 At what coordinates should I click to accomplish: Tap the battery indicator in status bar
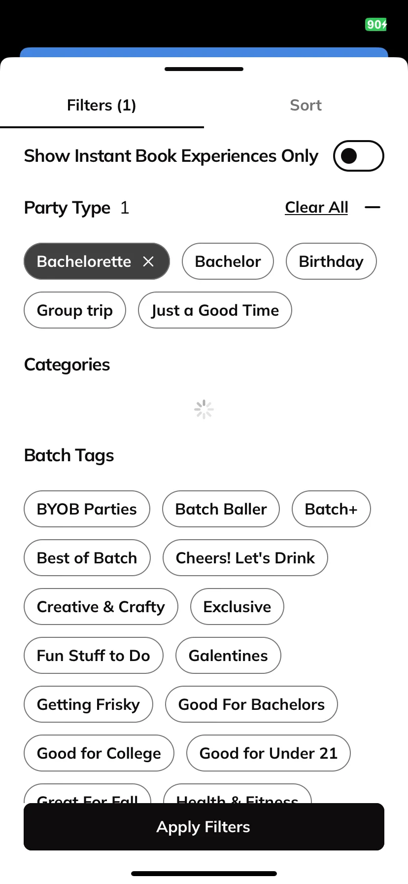pos(376,25)
